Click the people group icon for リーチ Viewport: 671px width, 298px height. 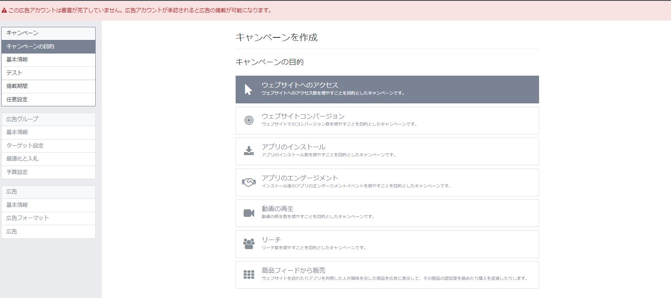click(x=249, y=244)
